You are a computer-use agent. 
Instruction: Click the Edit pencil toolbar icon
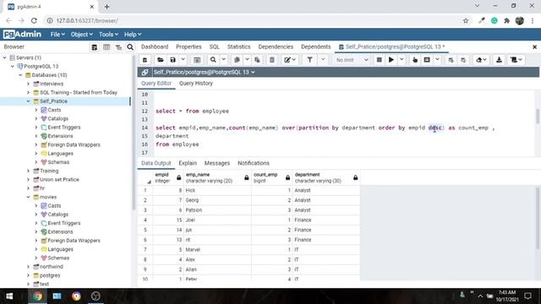(x=290, y=60)
